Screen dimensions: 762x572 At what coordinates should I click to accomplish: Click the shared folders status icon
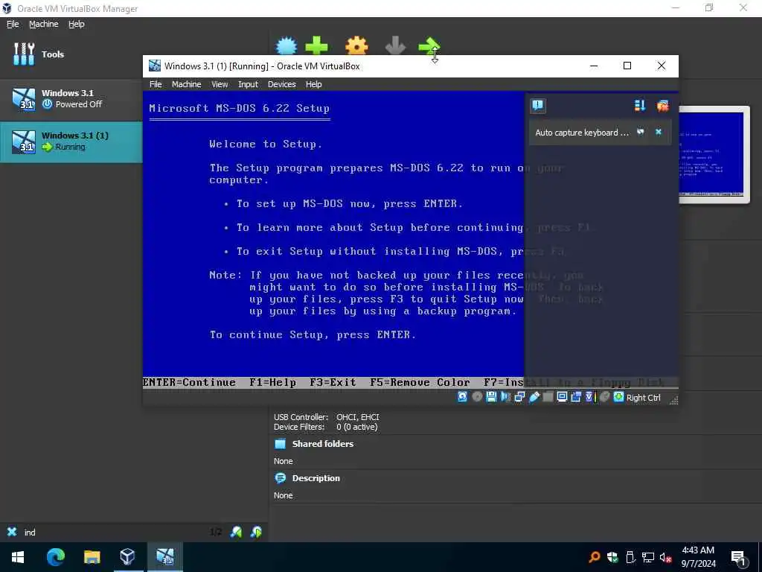[x=548, y=397]
